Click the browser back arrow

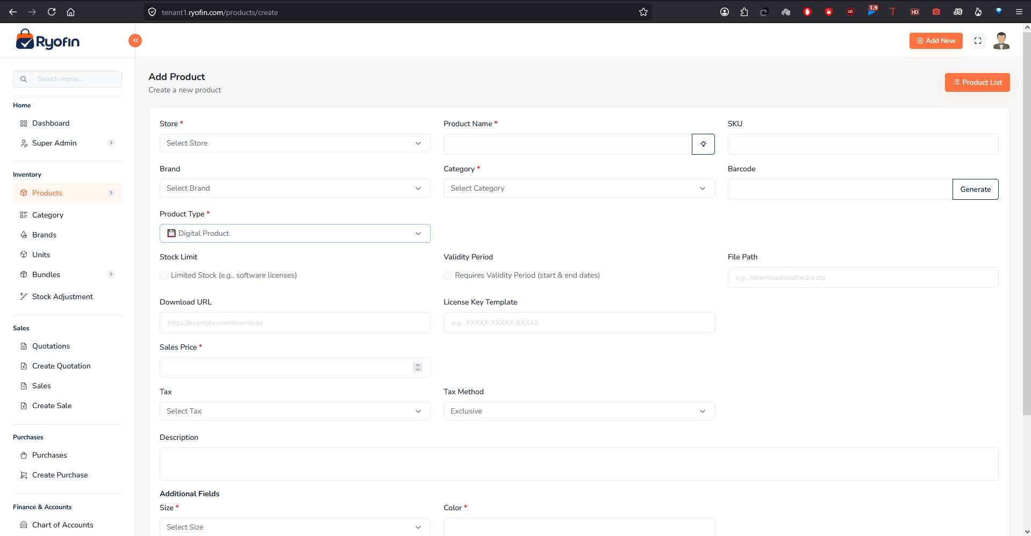pos(13,12)
